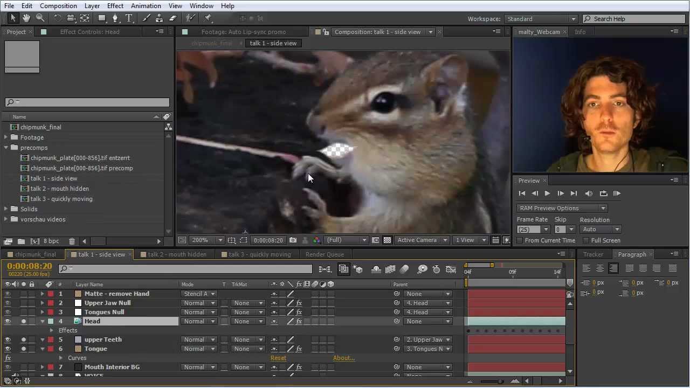690x388 pixels.
Task: Align paragraph text to the left
Action: 586,268
